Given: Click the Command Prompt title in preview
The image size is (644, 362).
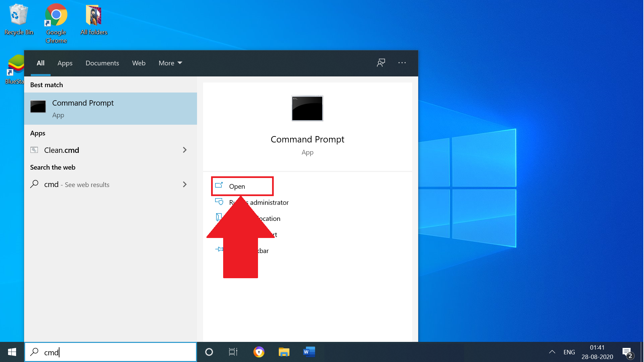Looking at the screenshot, I should click(307, 139).
